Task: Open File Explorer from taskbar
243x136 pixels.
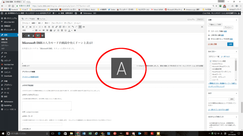Action: [x=71, y=134]
